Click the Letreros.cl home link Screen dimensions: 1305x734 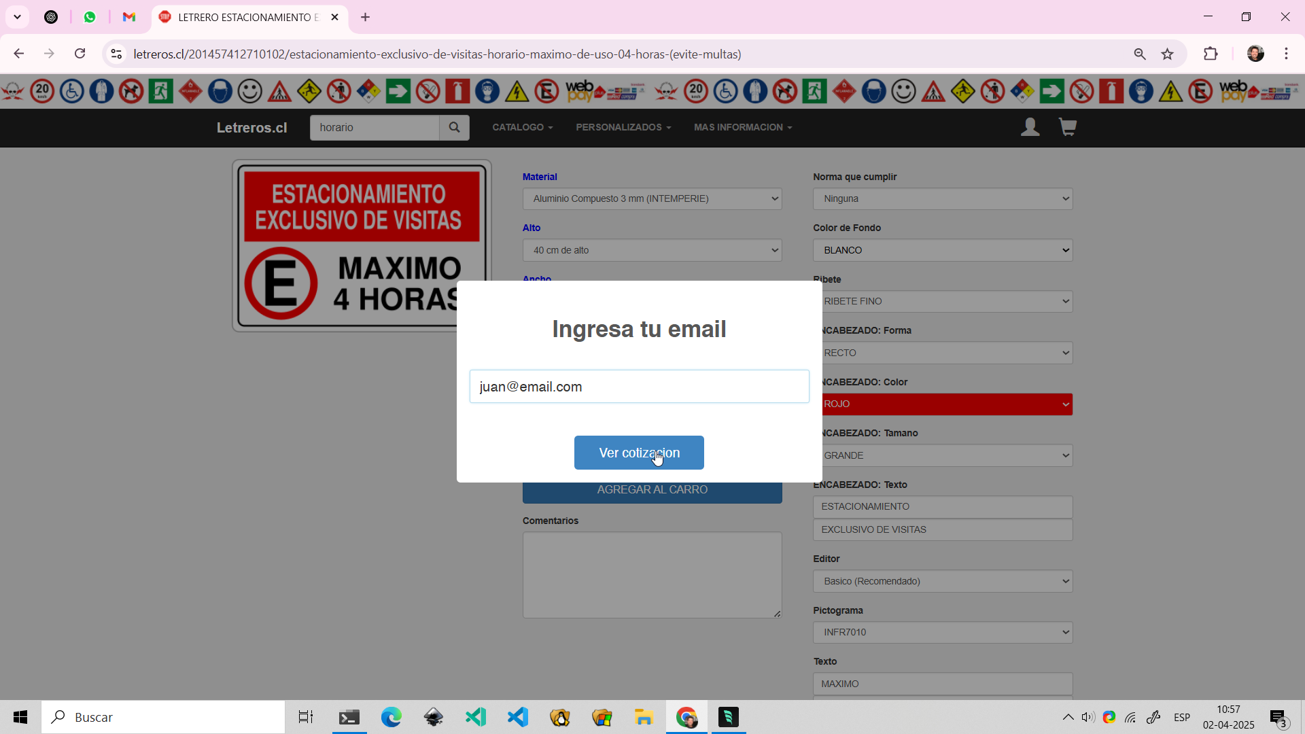point(251,128)
